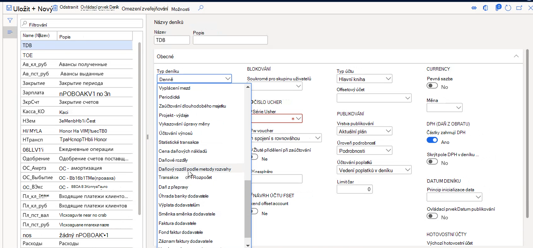The image size is (533, 248).
Task: Toggle Pevná sazba switch
Action: (x=432, y=86)
